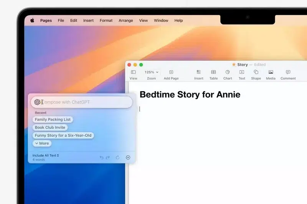Open the Window menu

[x=161, y=21]
